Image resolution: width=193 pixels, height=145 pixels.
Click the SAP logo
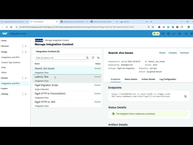click(x=5, y=34)
